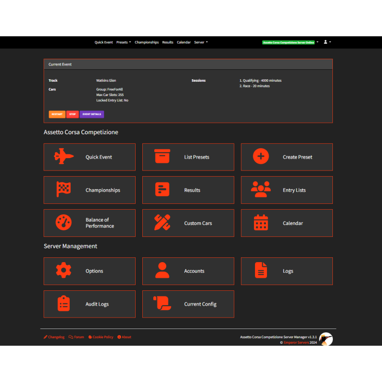
Task: Open List Presets archive box icon
Action: pos(162,157)
